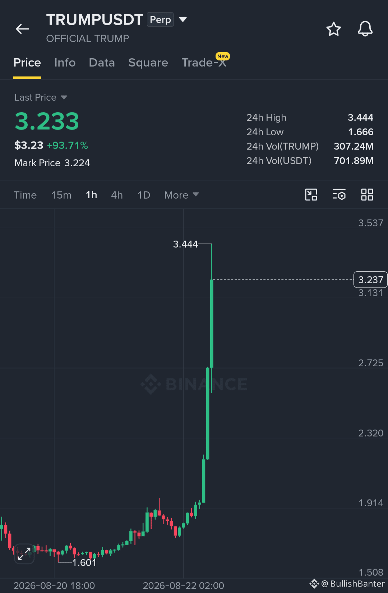Tap the current price tag 3.237
388x593 pixels.
point(370,280)
